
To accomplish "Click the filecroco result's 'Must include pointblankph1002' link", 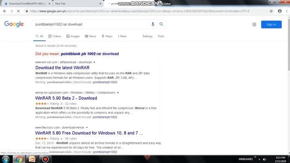I will coord(105,152).
